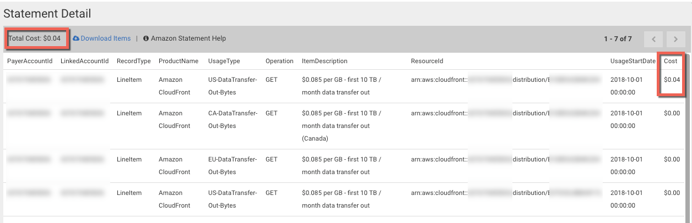Click the UsageType column header

(224, 61)
